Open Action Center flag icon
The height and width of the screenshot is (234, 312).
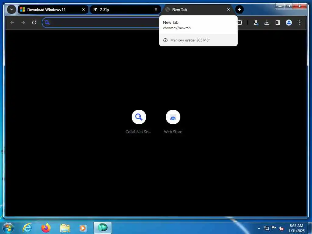[x=274, y=229]
